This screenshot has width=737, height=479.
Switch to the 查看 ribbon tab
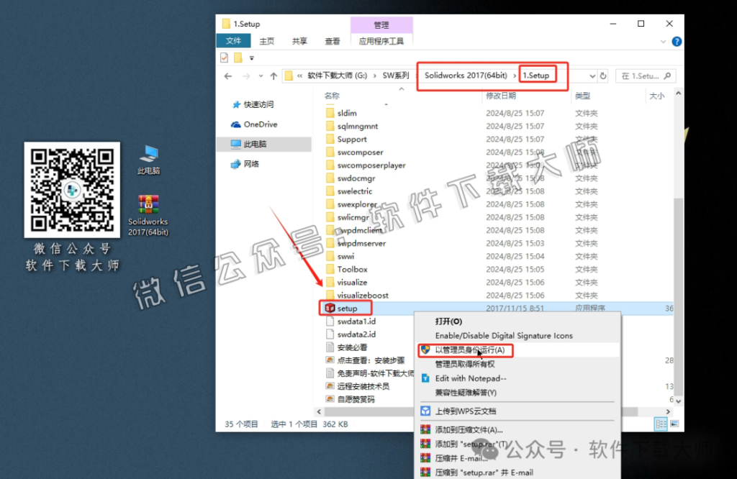click(x=332, y=41)
